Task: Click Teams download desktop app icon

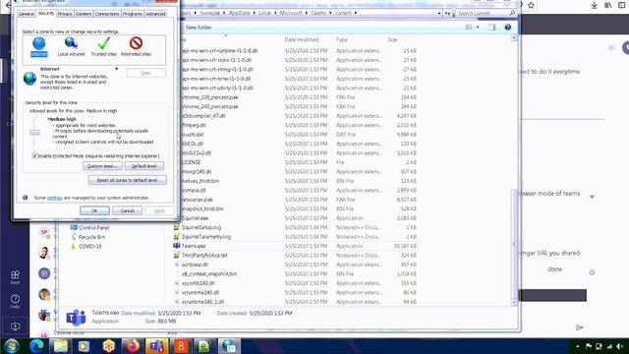Action: pyautogui.click(x=16, y=326)
